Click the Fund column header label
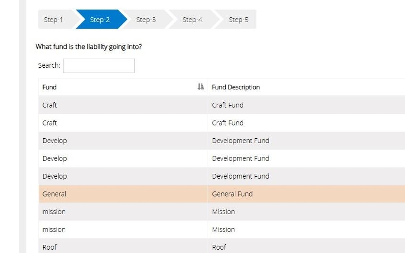Screen dimensions: 405x253 [x=49, y=87]
